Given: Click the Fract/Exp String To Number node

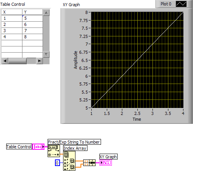Looking at the screenshot, I should point(54,151).
